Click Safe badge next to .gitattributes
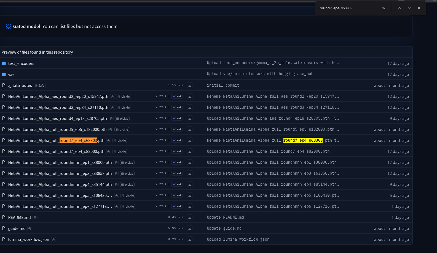This screenshot has height=253, width=437. coord(40,86)
